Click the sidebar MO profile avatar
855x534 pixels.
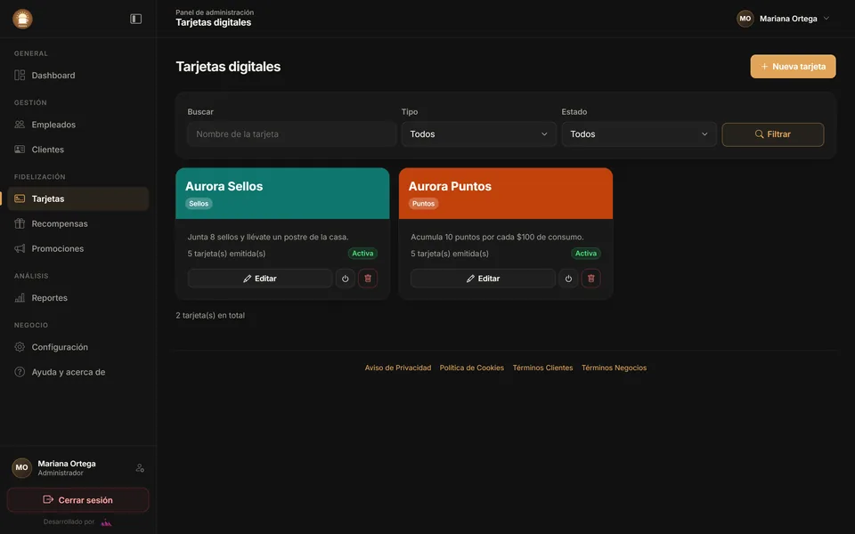pos(21,467)
